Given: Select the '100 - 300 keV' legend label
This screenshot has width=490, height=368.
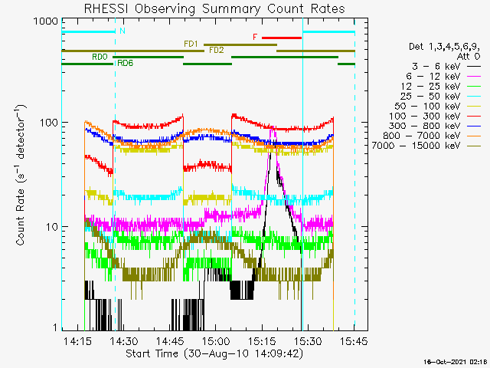Looking at the screenshot, I should pos(425,116).
